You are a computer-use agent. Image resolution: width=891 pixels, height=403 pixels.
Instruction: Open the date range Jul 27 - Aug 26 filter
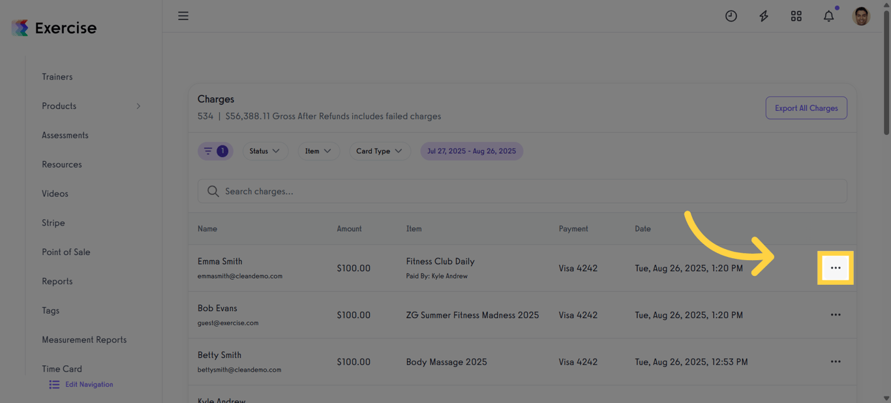[x=472, y=151]
